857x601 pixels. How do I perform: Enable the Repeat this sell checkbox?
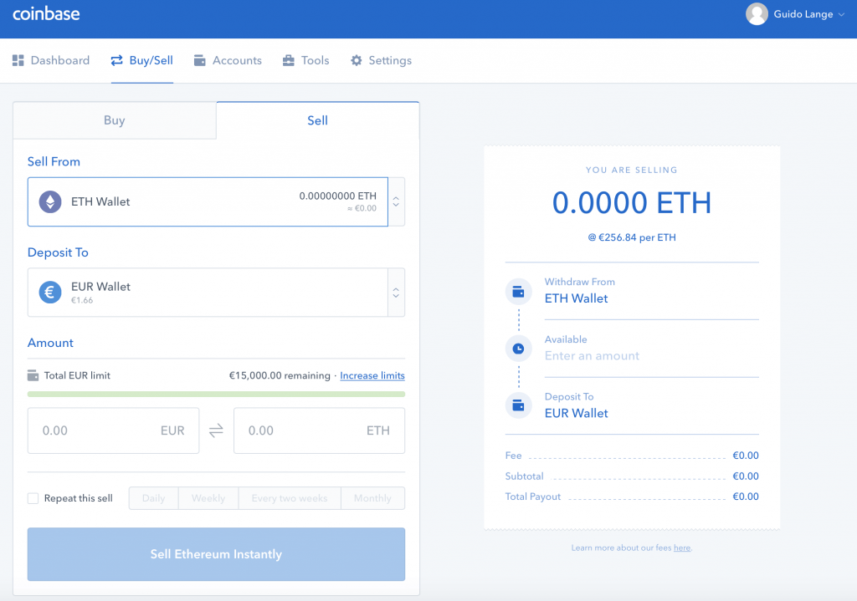(33, 498)
